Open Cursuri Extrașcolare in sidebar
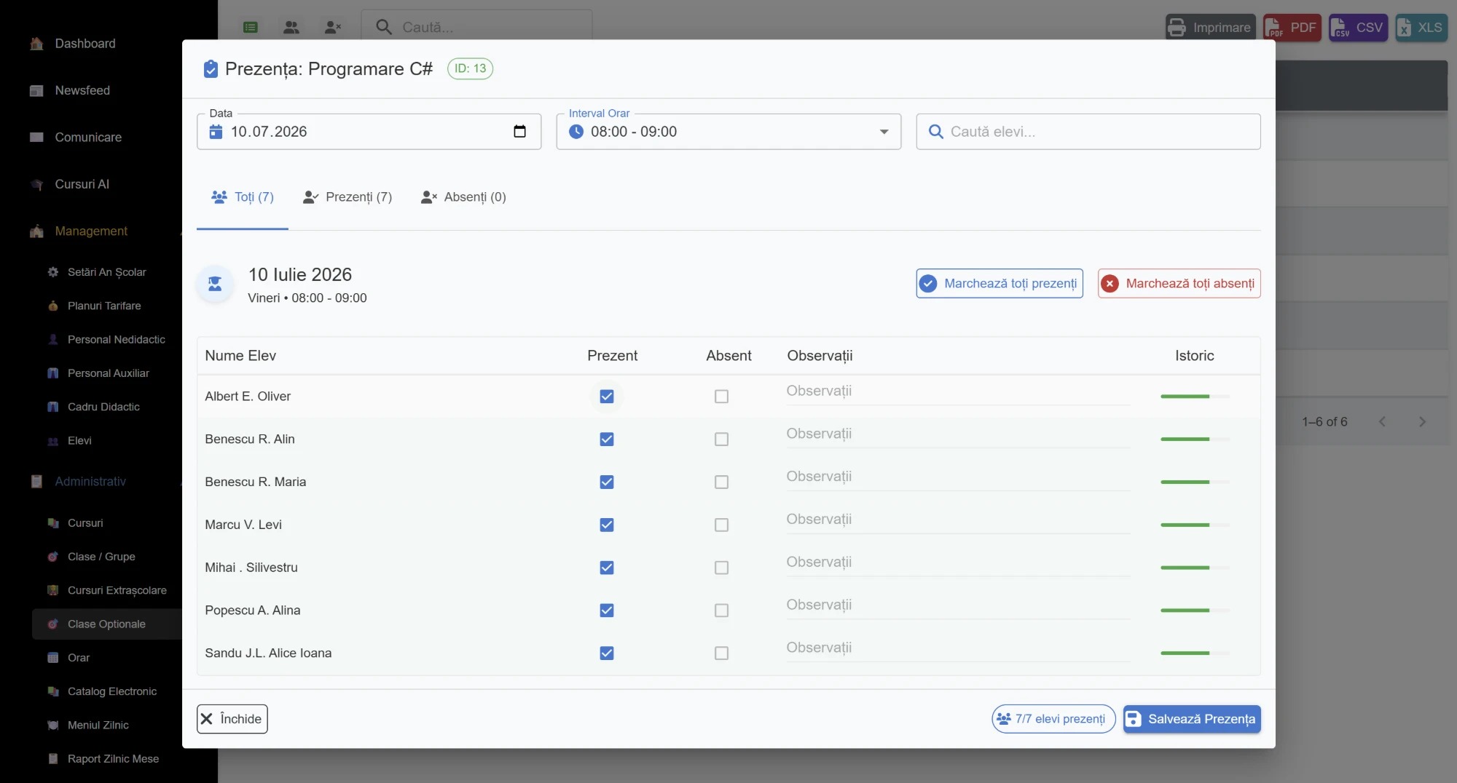 (x=117, y=590)
